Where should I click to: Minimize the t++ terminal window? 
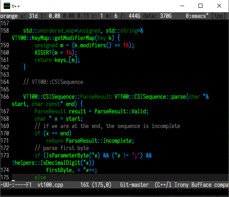click(x=182, y=6)
